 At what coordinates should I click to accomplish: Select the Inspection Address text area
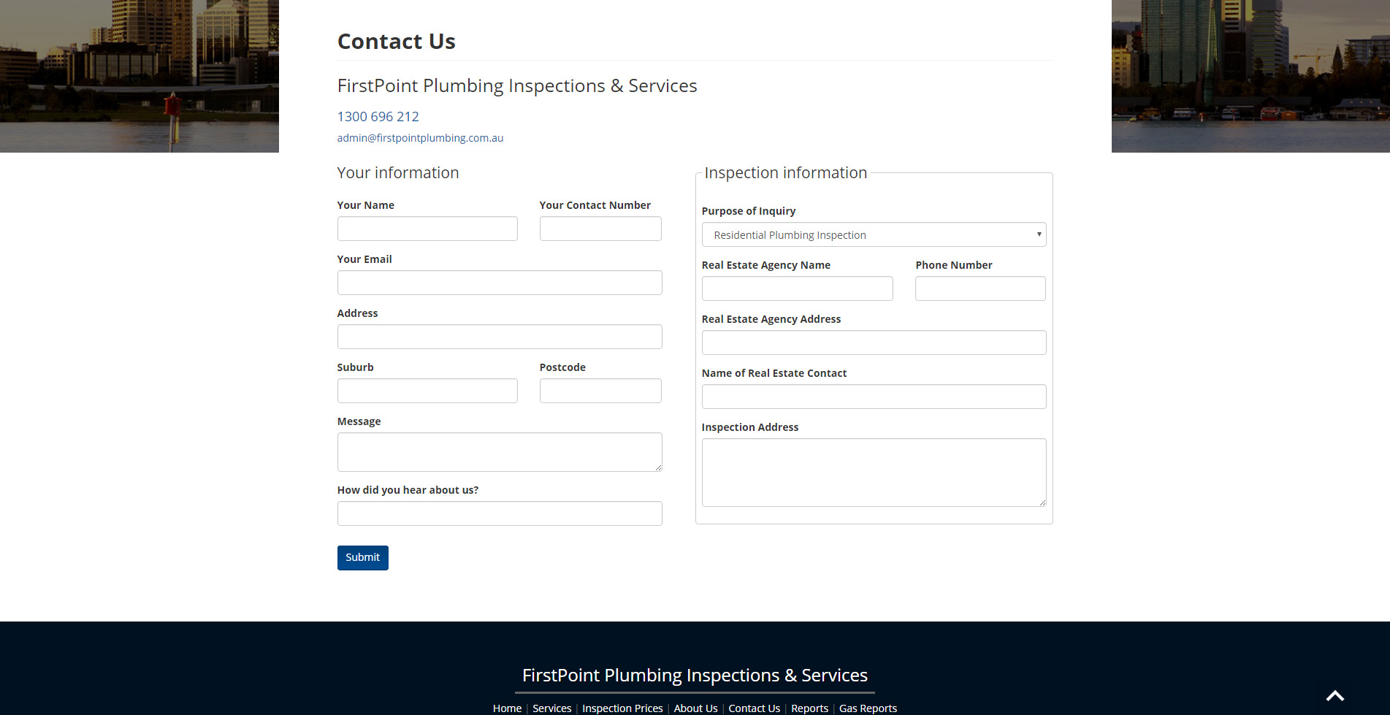(x=874, y=473)
